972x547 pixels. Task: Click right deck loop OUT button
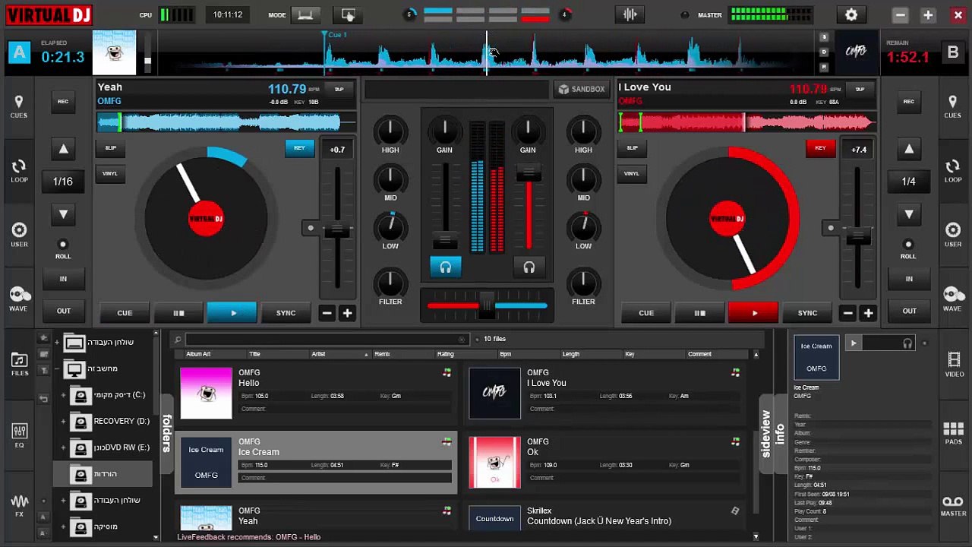(x=909, y=311)
